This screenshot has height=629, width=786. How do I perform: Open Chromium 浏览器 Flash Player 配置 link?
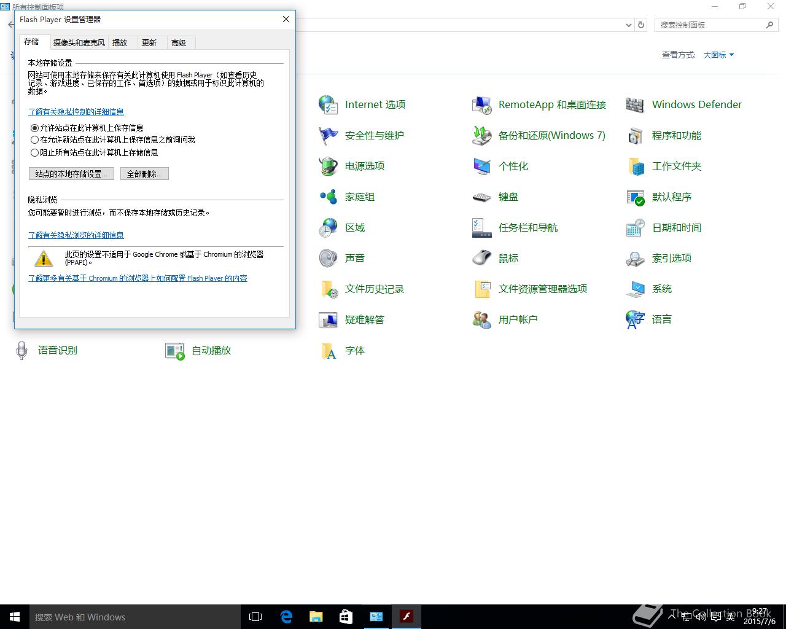pyautogui.click(x=138, y=278)
